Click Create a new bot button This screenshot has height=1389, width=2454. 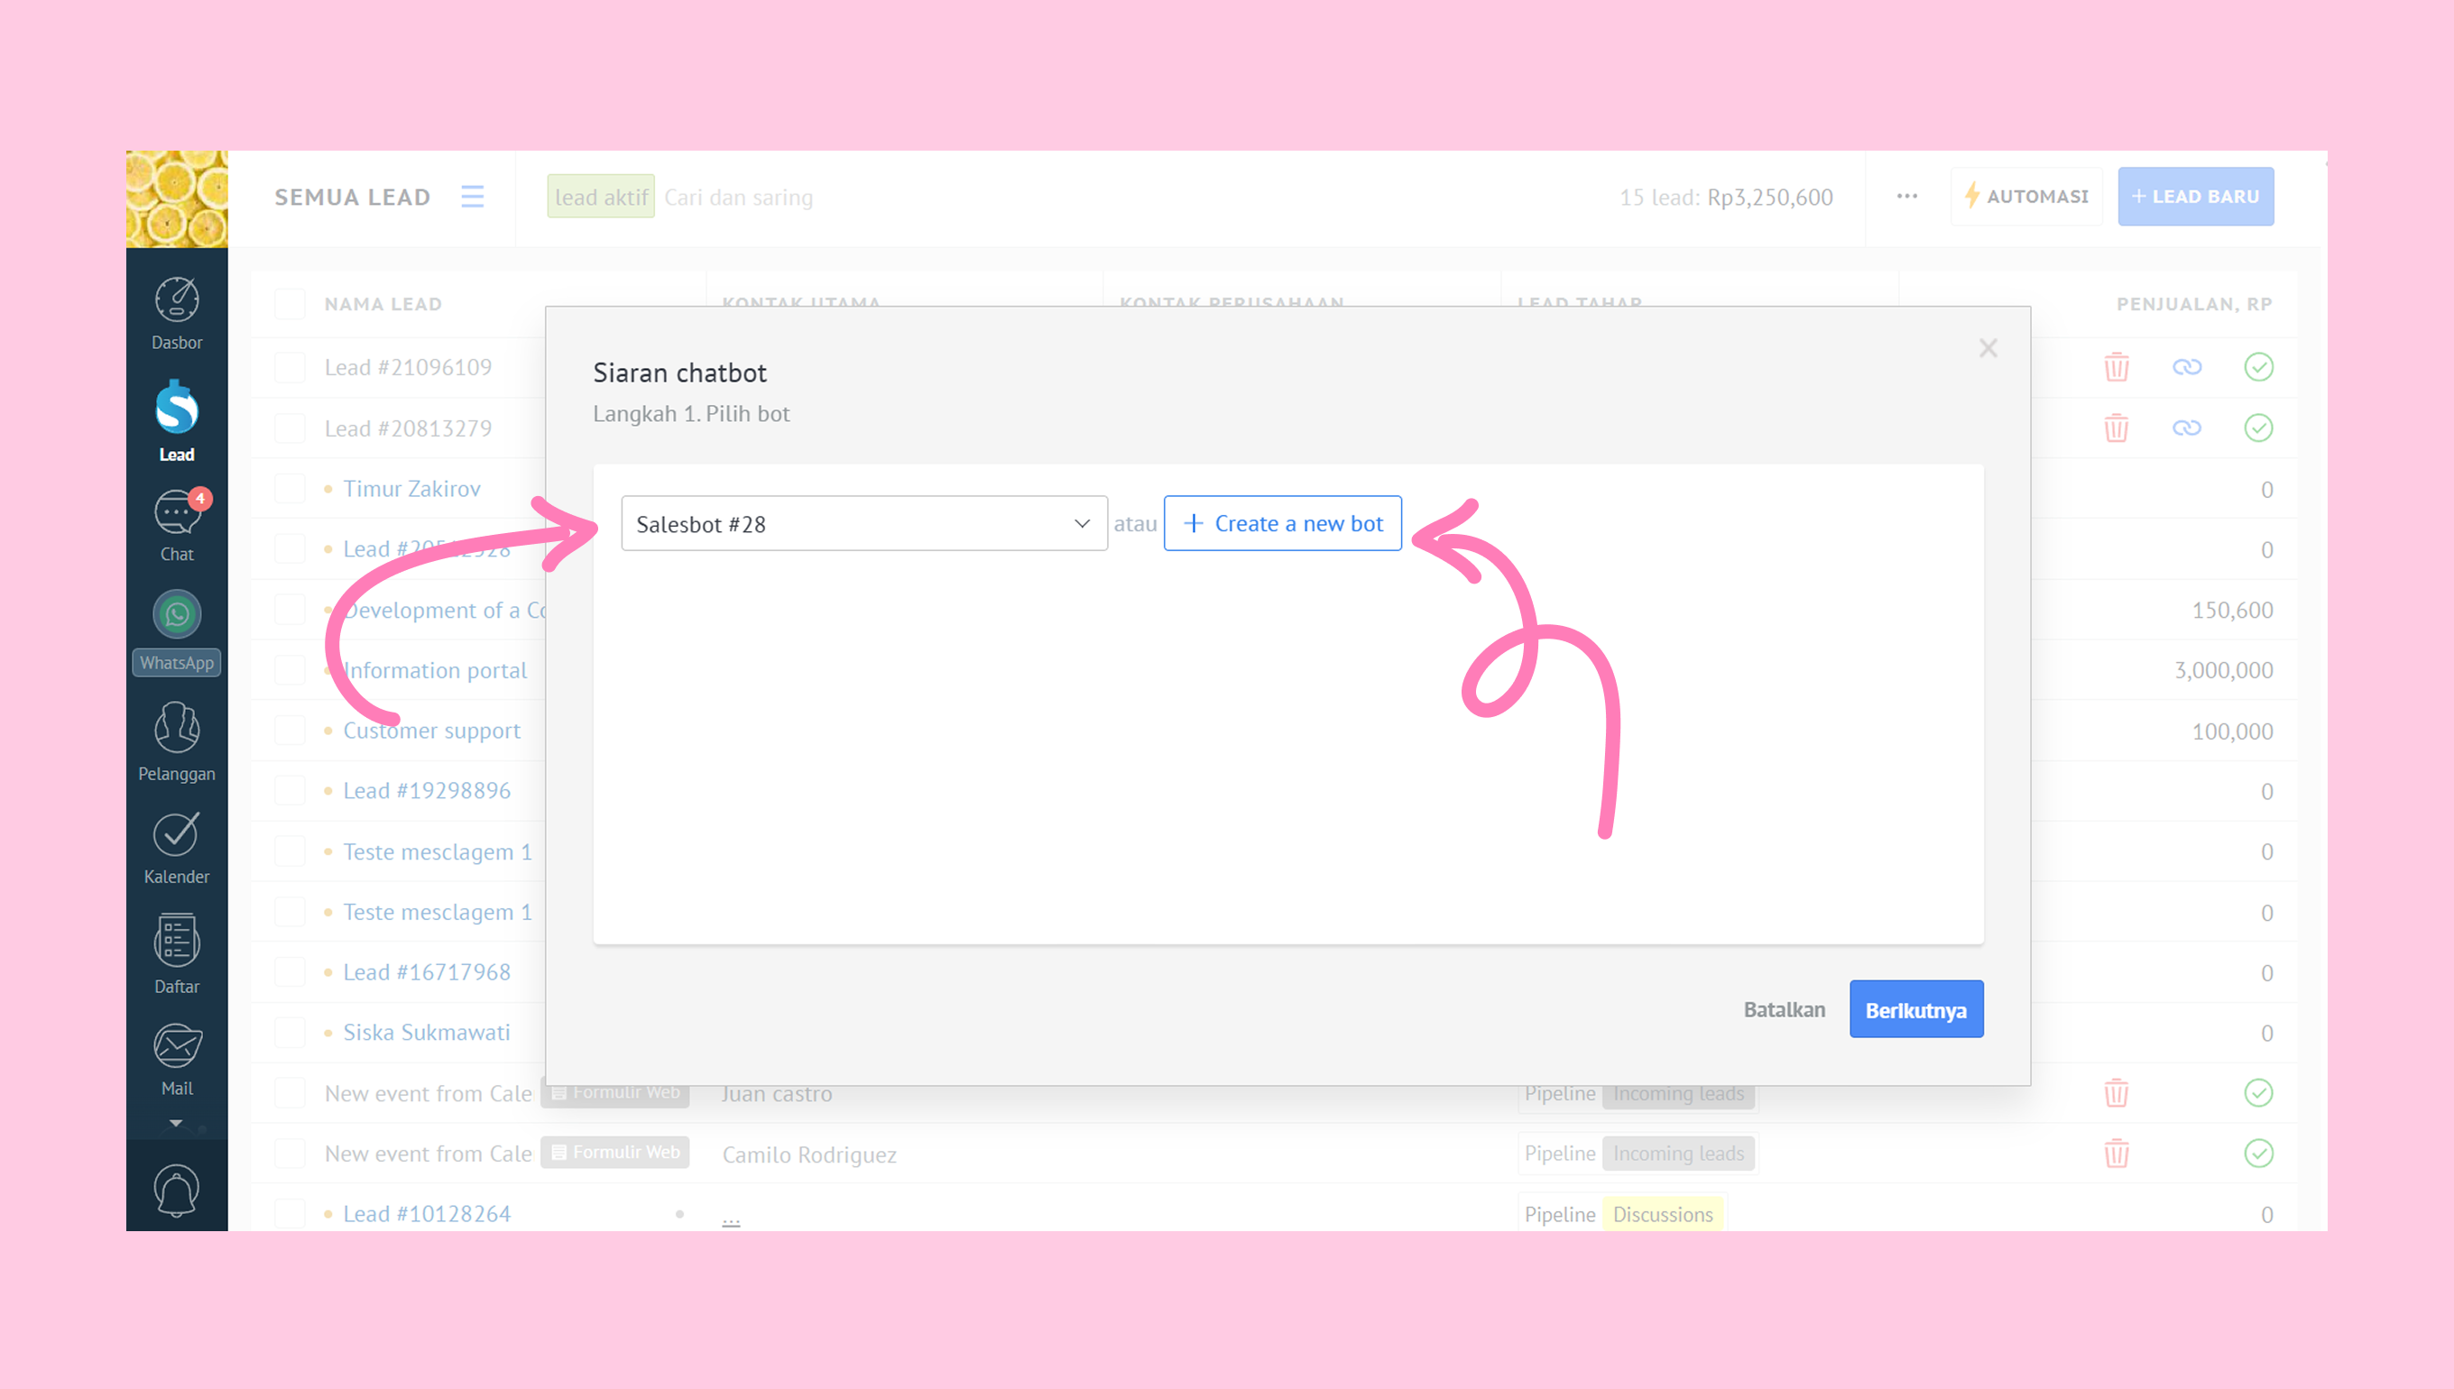pos(1282,524)
